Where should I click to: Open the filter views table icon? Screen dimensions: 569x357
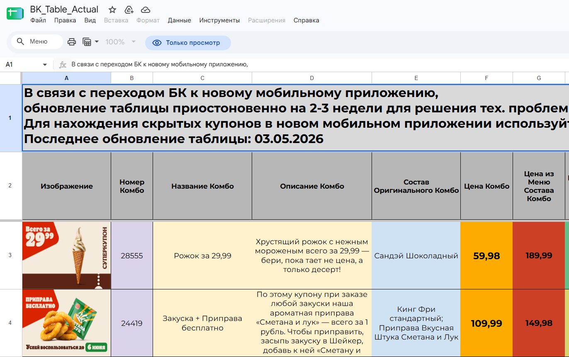tap(87, 42)
